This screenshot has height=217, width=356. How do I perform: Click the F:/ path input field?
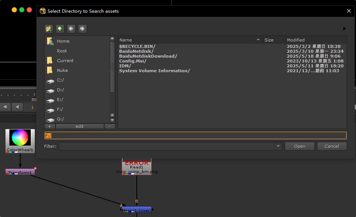tap(195, 135)
